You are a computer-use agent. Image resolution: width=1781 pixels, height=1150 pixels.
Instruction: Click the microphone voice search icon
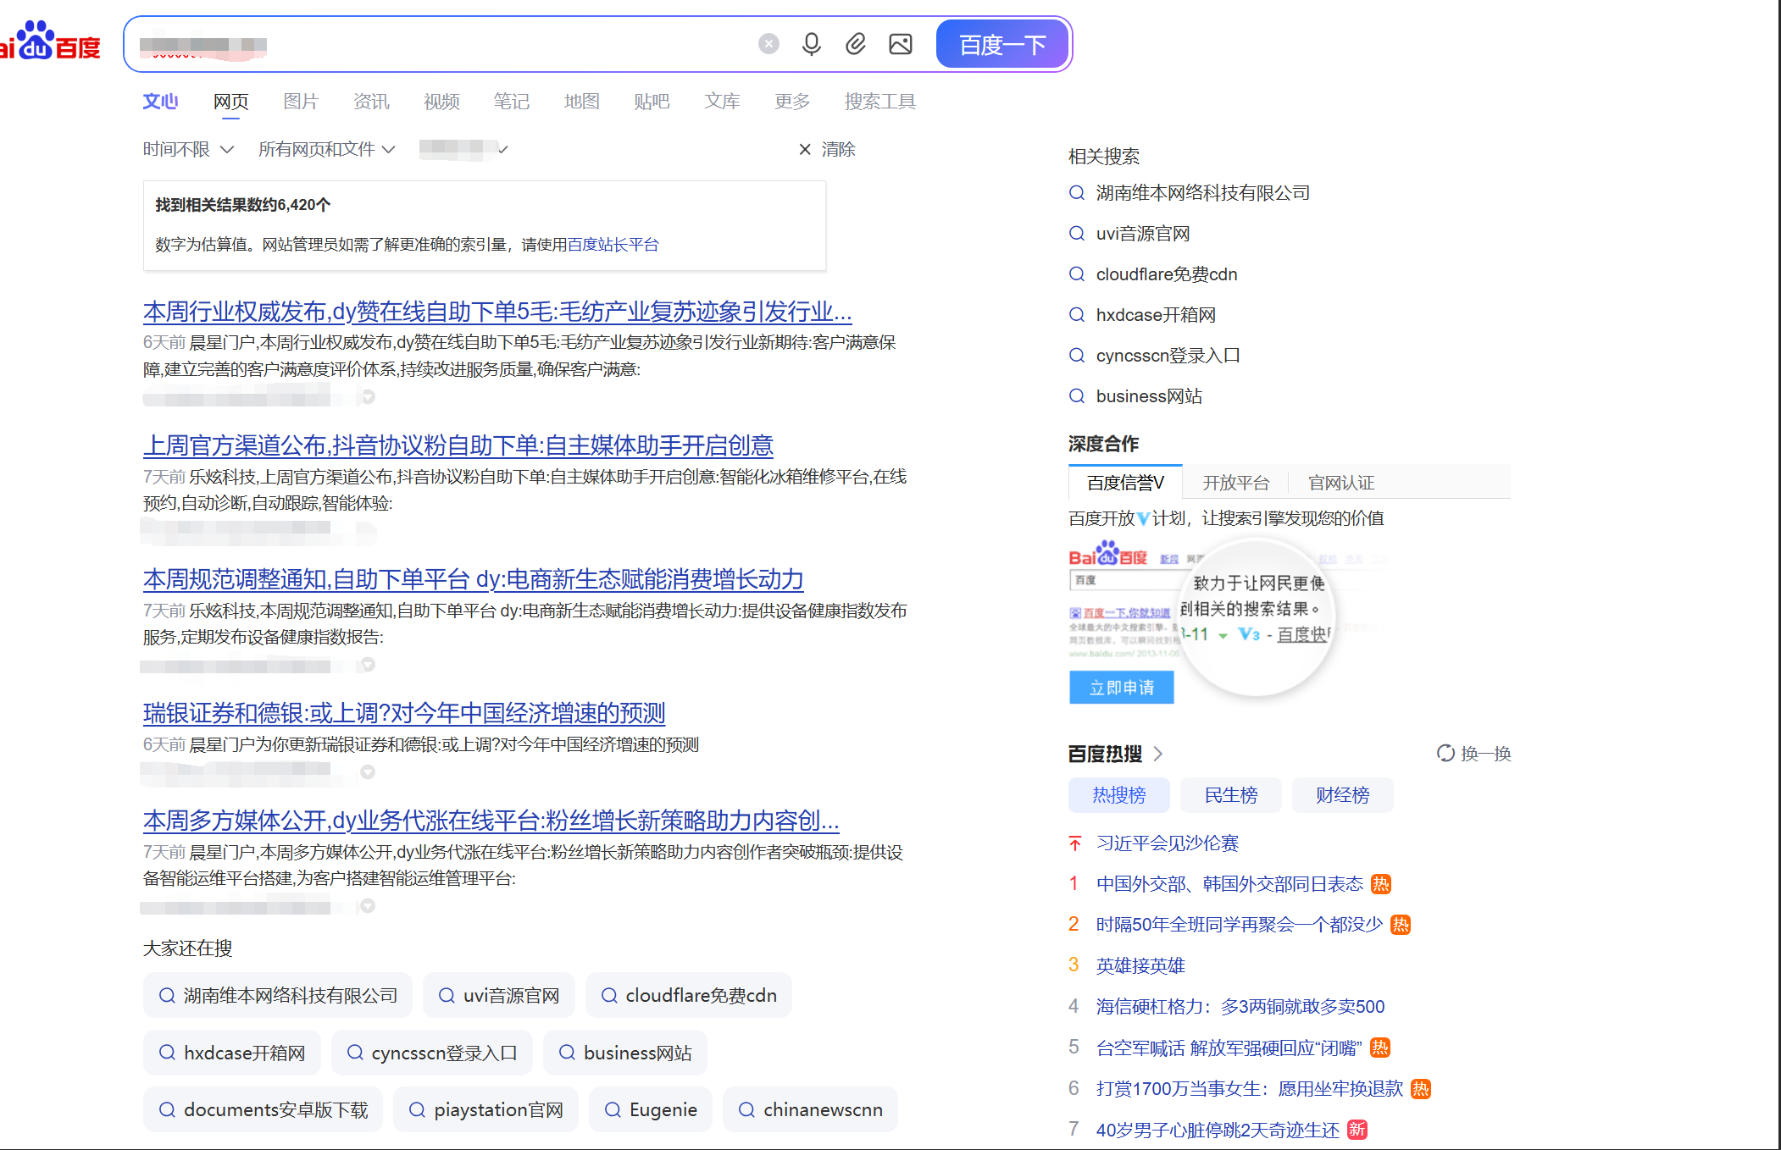[x=811, y=44]
